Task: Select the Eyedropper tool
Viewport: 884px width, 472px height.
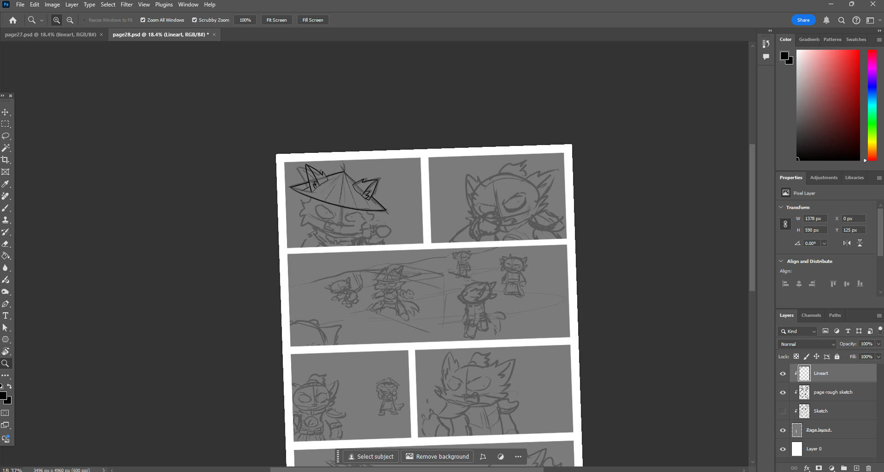Action: coord(6,184)
